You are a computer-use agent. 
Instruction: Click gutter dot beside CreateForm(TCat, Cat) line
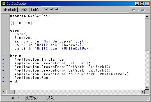(3, 63)
